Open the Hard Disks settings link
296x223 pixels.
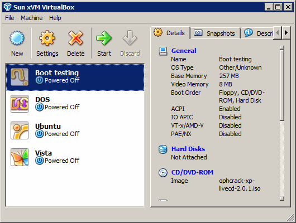point(188,149)
